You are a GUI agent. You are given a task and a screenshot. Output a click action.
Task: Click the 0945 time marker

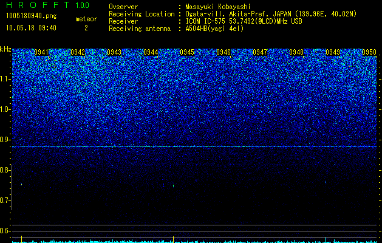(187, 52)
